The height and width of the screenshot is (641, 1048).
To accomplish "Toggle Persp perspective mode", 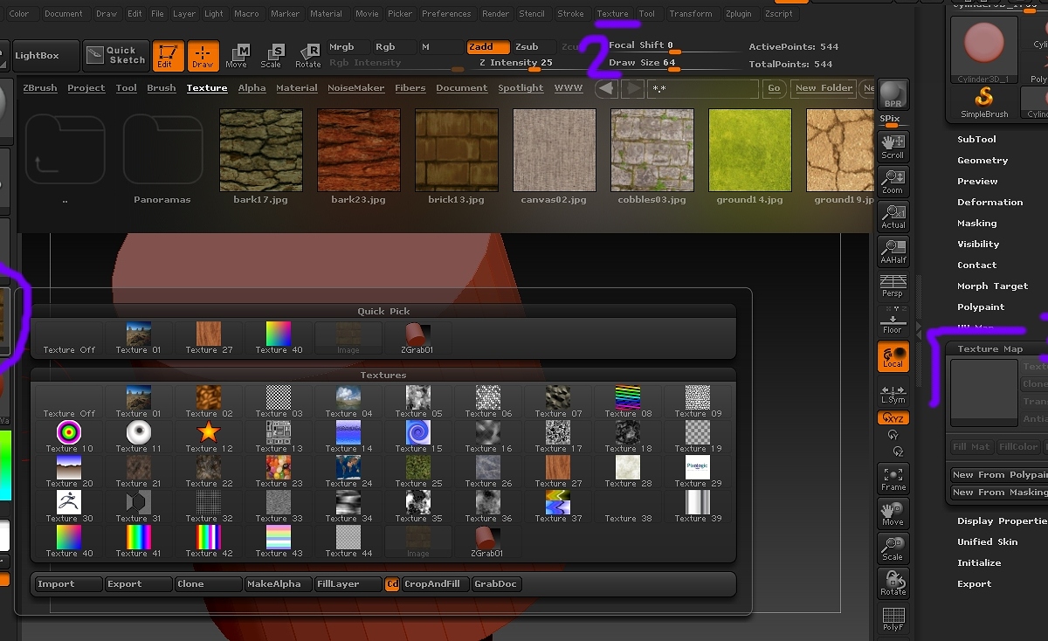I will 893,286.
